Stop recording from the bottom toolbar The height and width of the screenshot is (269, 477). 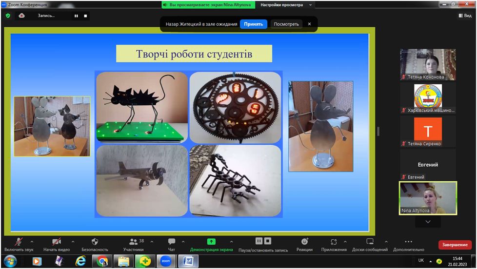click(x=268, y=241)
